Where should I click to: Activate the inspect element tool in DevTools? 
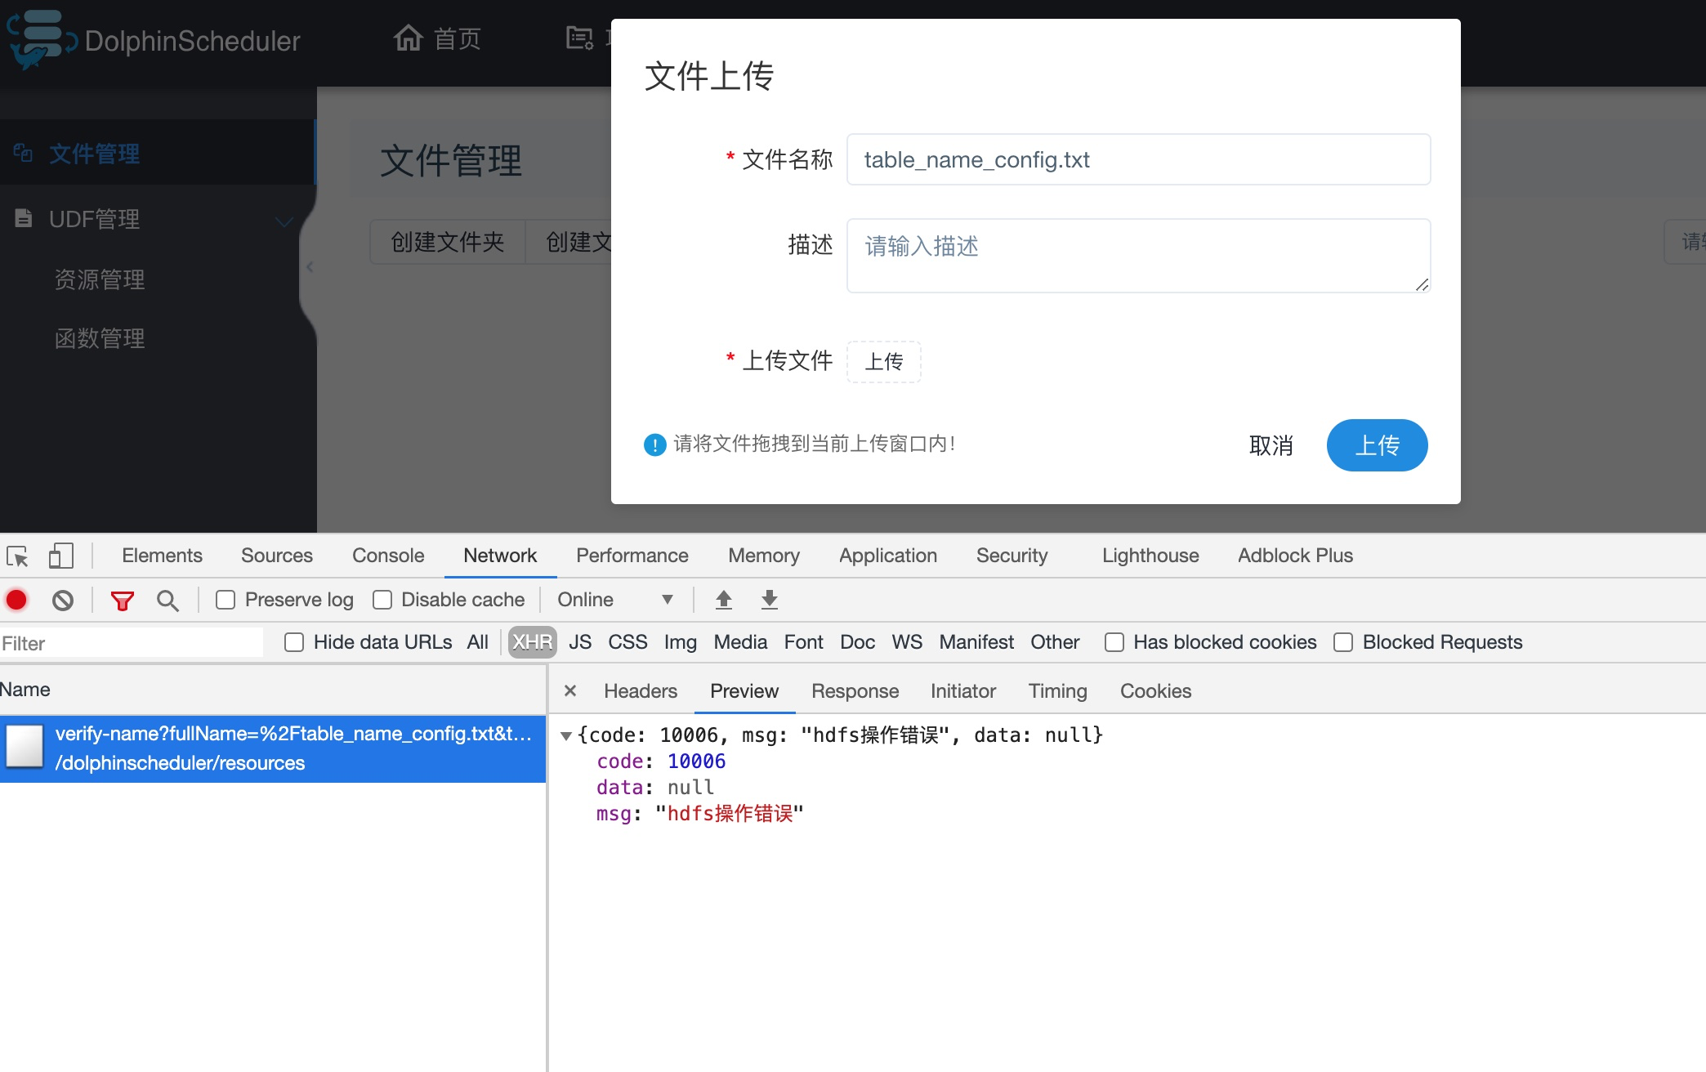pyautogui.click(x=17, y=556)
